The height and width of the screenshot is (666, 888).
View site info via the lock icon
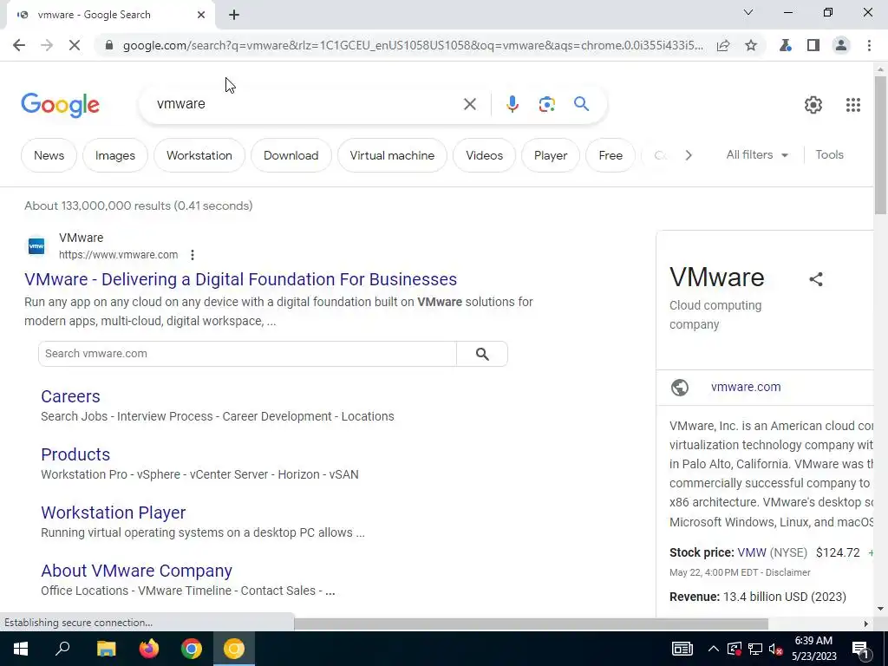[109, 45]
